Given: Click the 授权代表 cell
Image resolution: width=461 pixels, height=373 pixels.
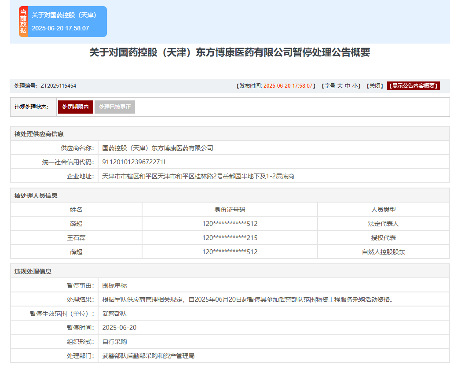Looking at the screenshot, I should coord(384,238).
